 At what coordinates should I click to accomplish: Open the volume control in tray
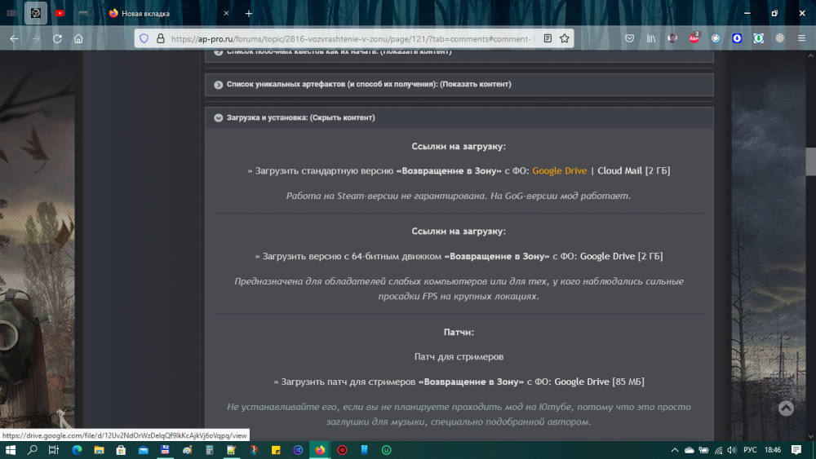[x=732, y=450]
